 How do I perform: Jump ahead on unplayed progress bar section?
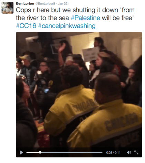tap(72, 152)
